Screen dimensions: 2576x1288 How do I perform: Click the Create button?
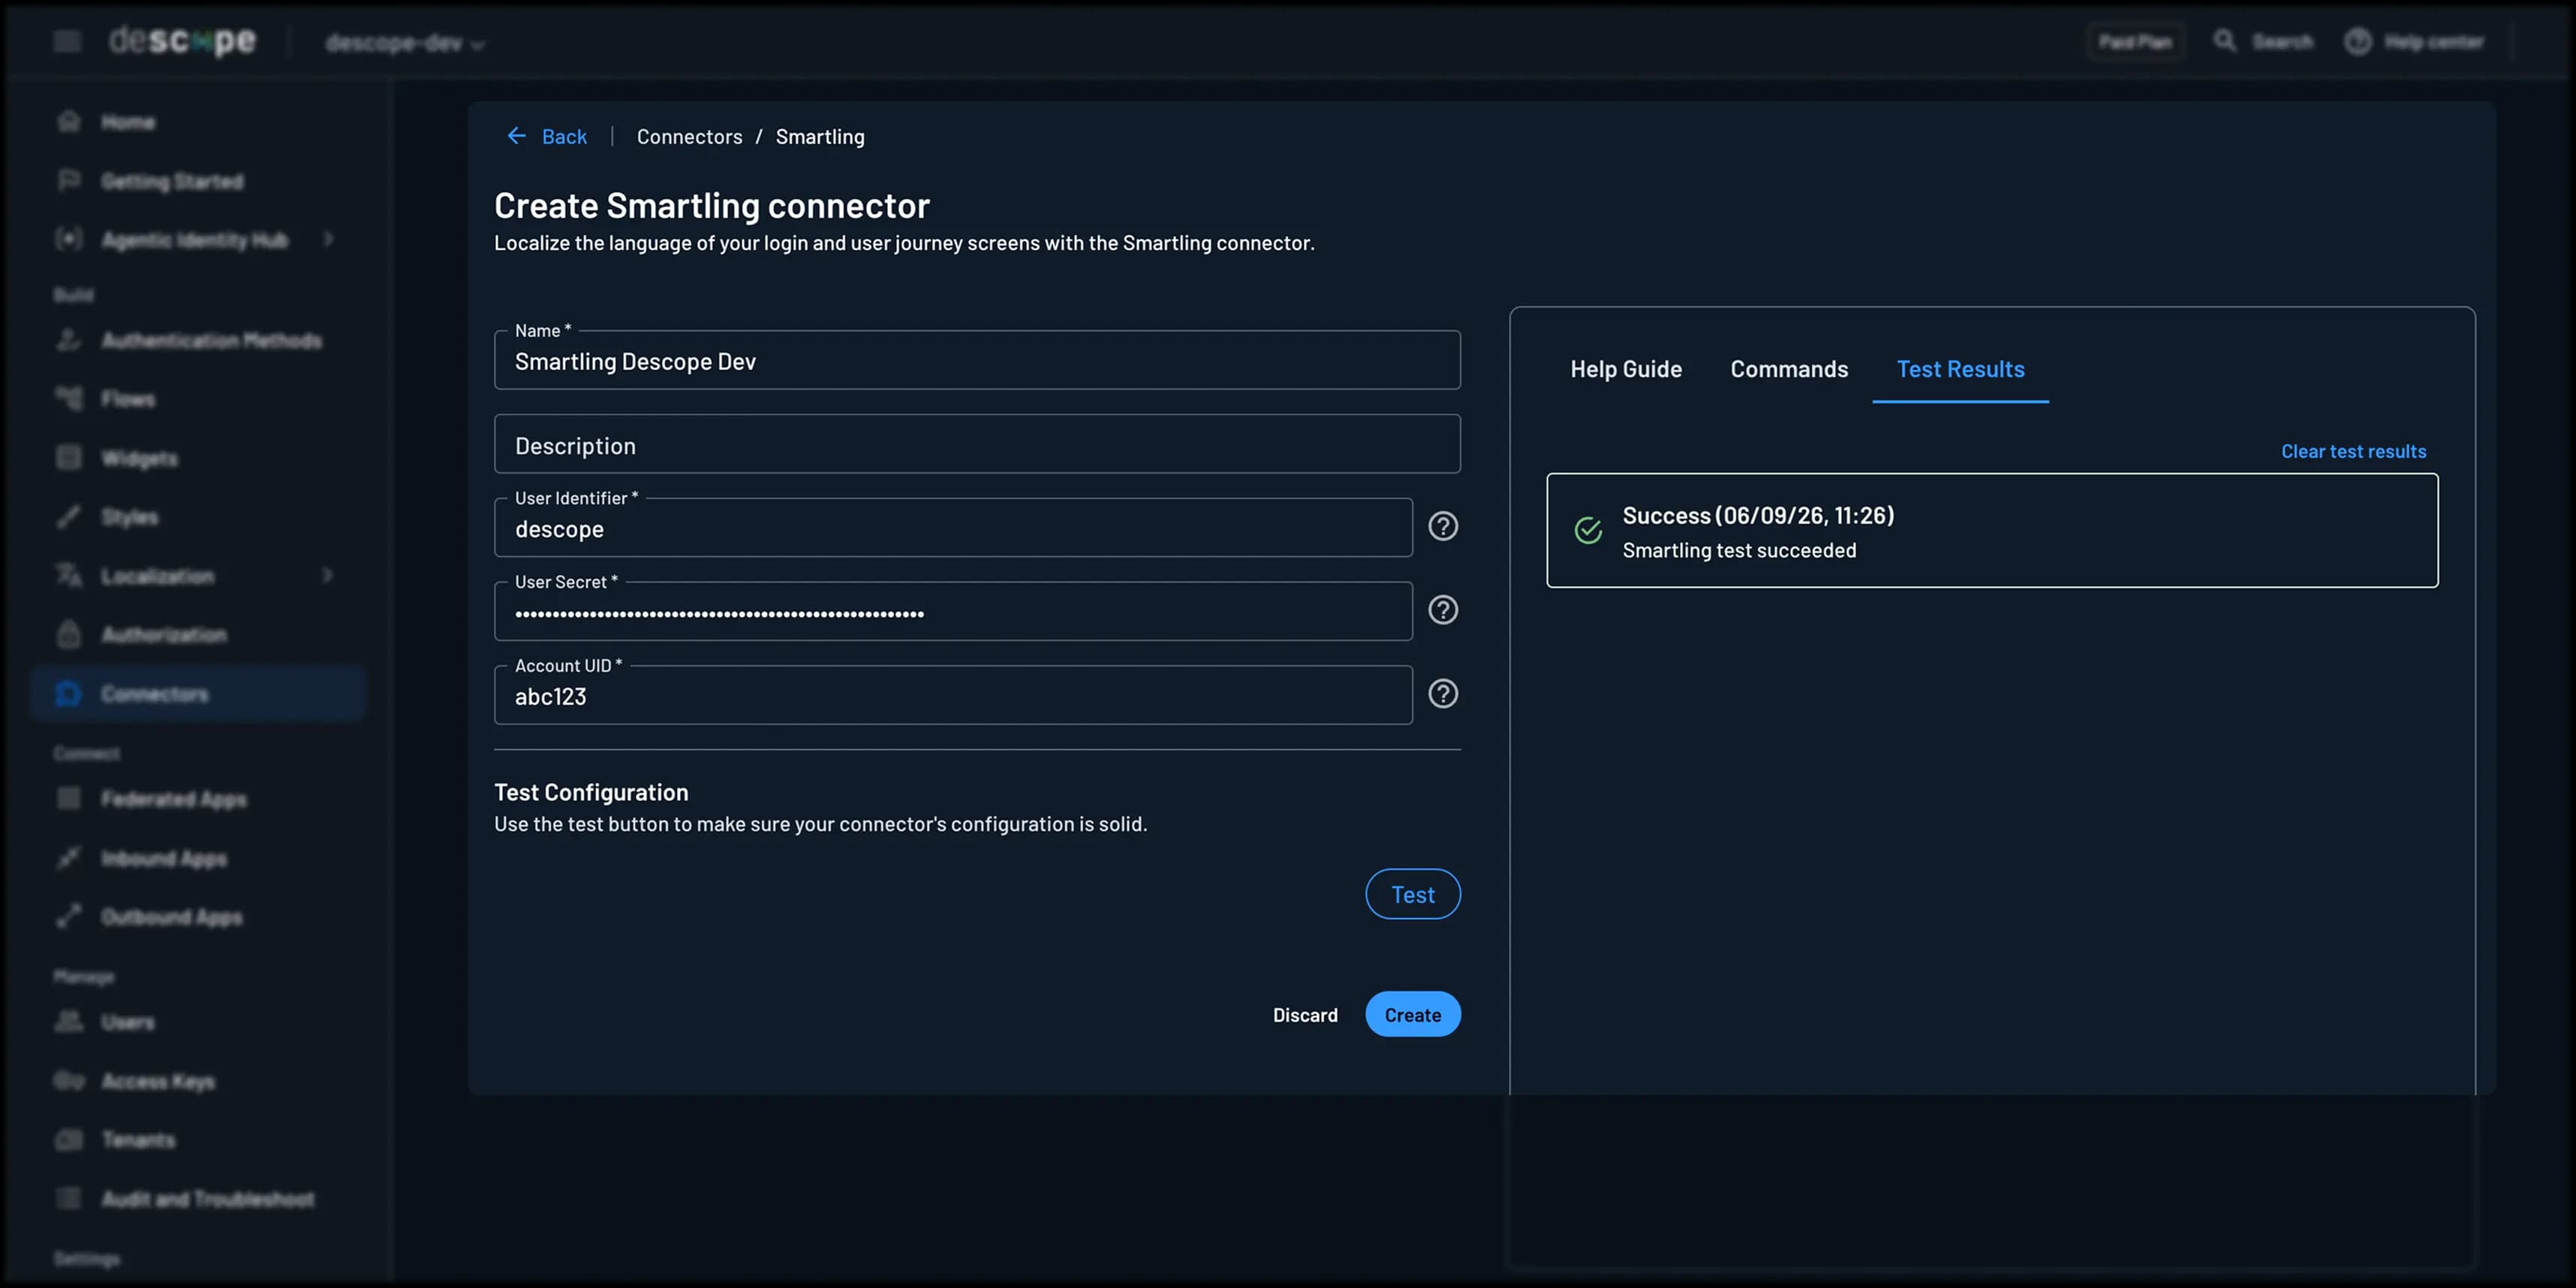click(1412, 1014)
